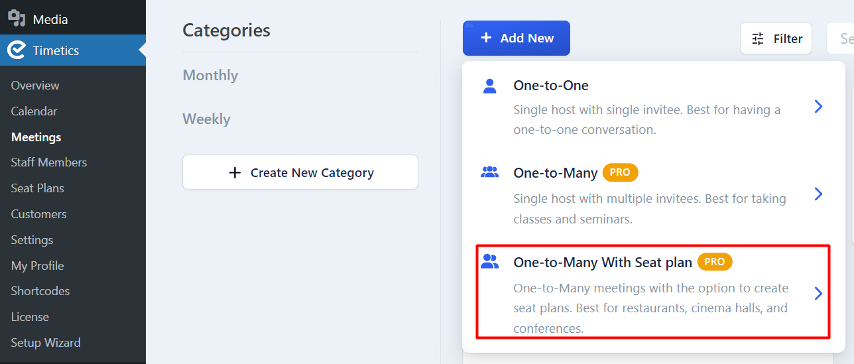The width and height of the screenshot is (854, 364).
Task: Click the single person One-to-One icon
Action: click(x=489, y=86)
